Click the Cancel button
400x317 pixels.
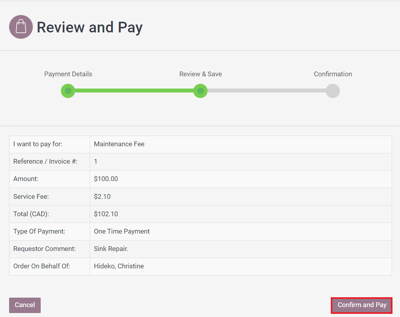point(25,305)
